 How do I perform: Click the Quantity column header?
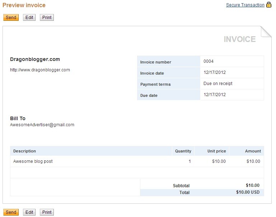click(x=183, y=151)
